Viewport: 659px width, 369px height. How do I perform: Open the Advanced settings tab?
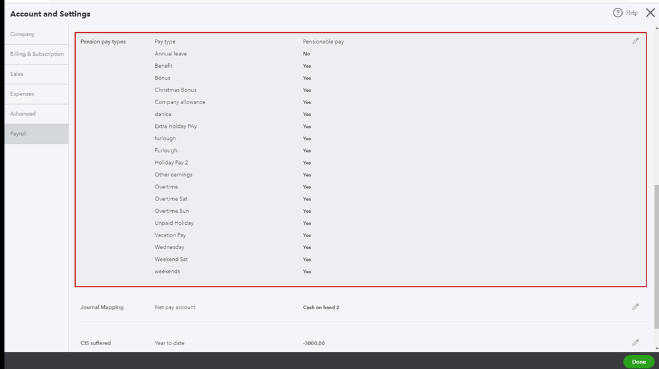(x=23, y=114)
